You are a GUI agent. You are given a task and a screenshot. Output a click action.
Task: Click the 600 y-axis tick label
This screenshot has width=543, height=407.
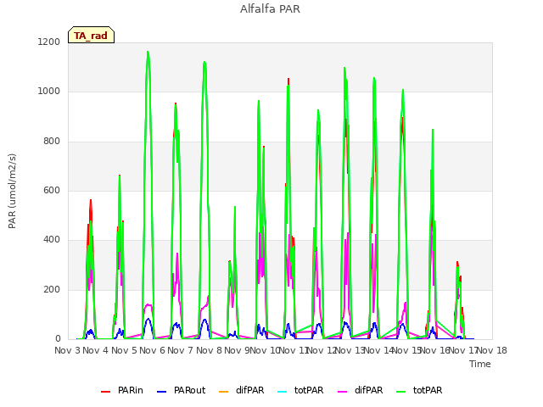(x=52, y=190)
